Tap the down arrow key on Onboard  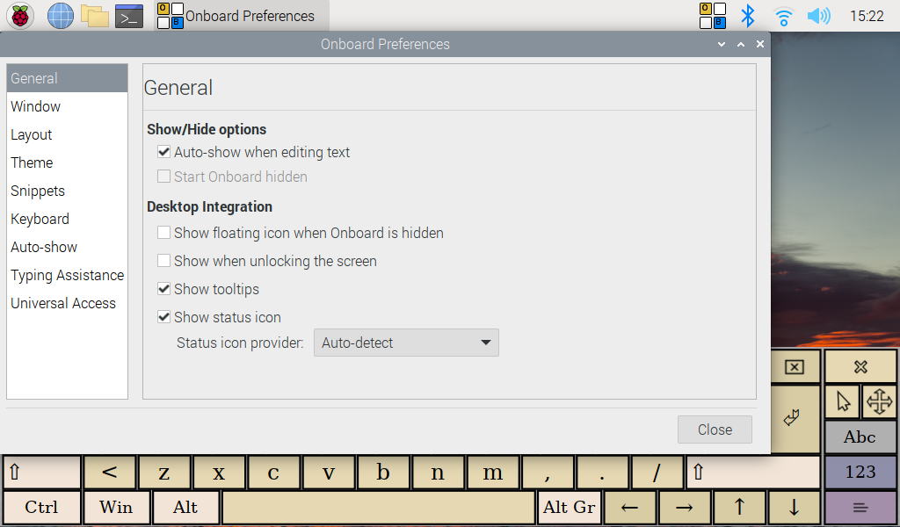click(x=794, y=508)
